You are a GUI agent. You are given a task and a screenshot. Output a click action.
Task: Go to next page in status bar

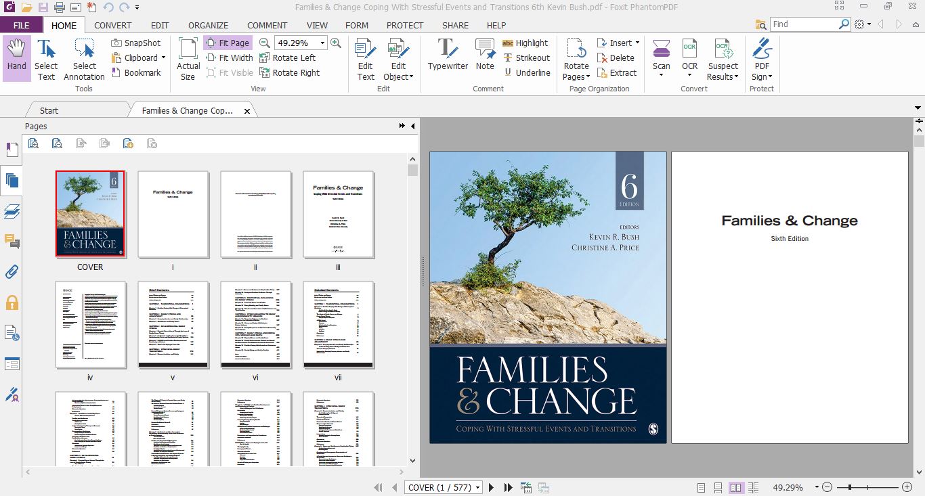pyautogui.click(x=491, y=487)
